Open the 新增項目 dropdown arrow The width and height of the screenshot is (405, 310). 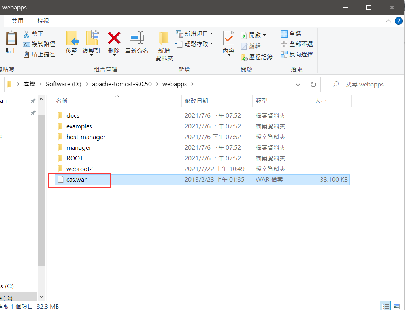[x=212, y=34]
